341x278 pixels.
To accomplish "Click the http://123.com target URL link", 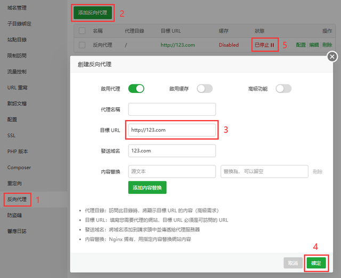I will (x=178, y=45).
